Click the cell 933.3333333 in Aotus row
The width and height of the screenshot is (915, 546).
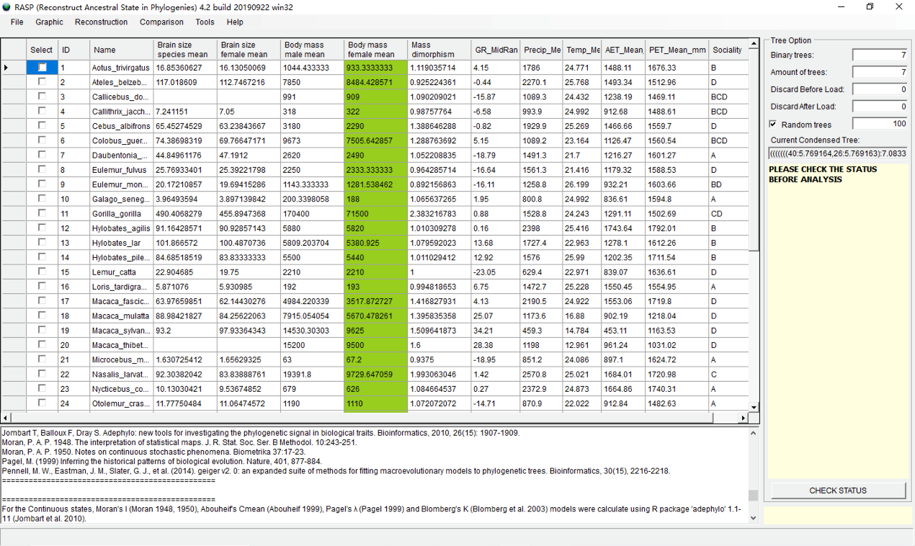click(375, 68)
